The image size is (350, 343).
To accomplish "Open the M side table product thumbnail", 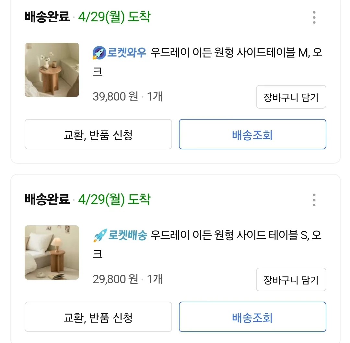I will coord(52,70).
